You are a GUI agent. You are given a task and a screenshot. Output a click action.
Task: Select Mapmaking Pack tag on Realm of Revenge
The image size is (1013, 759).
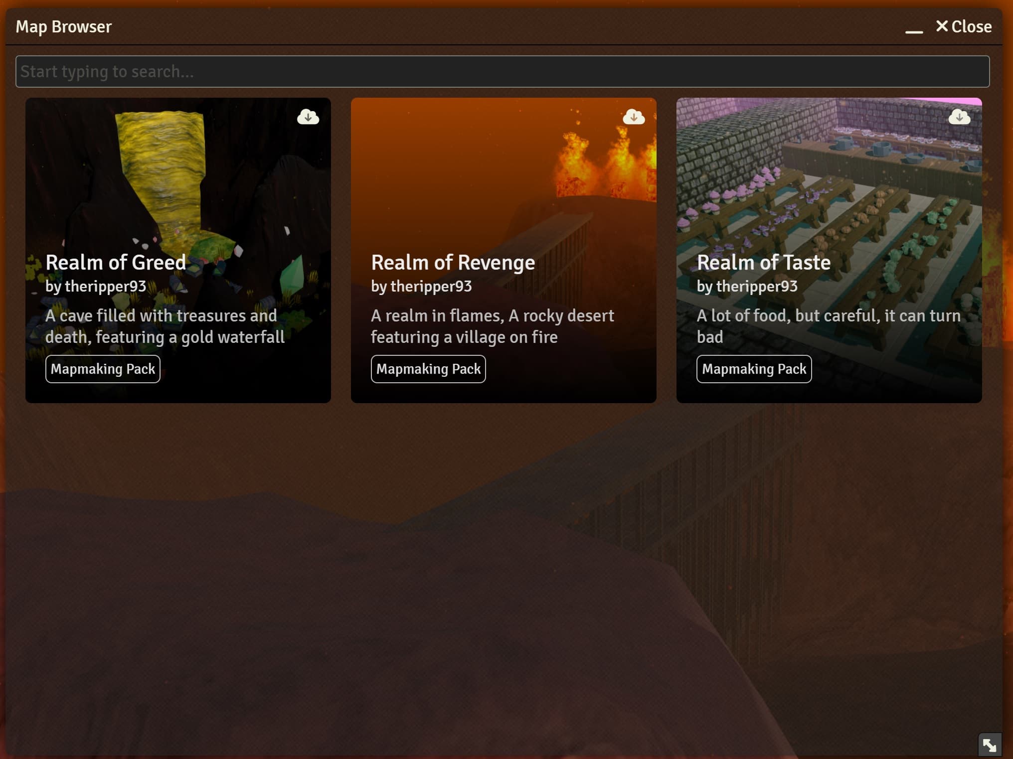(428, 369)
